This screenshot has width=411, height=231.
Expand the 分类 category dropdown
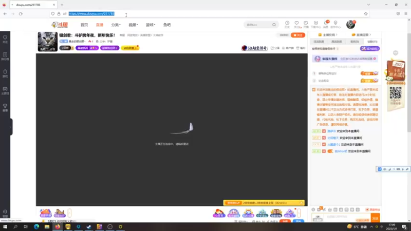116,25
